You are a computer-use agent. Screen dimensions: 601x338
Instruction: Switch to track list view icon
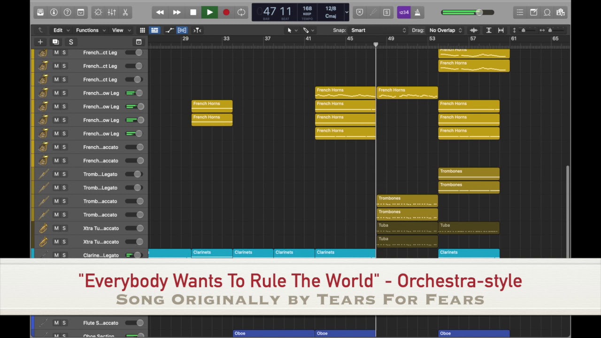click(x=154, y=30)
